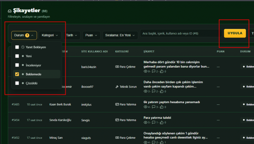Click the comment icon in baris34azin complaint

pyautogui.click(x=153, y=71)
